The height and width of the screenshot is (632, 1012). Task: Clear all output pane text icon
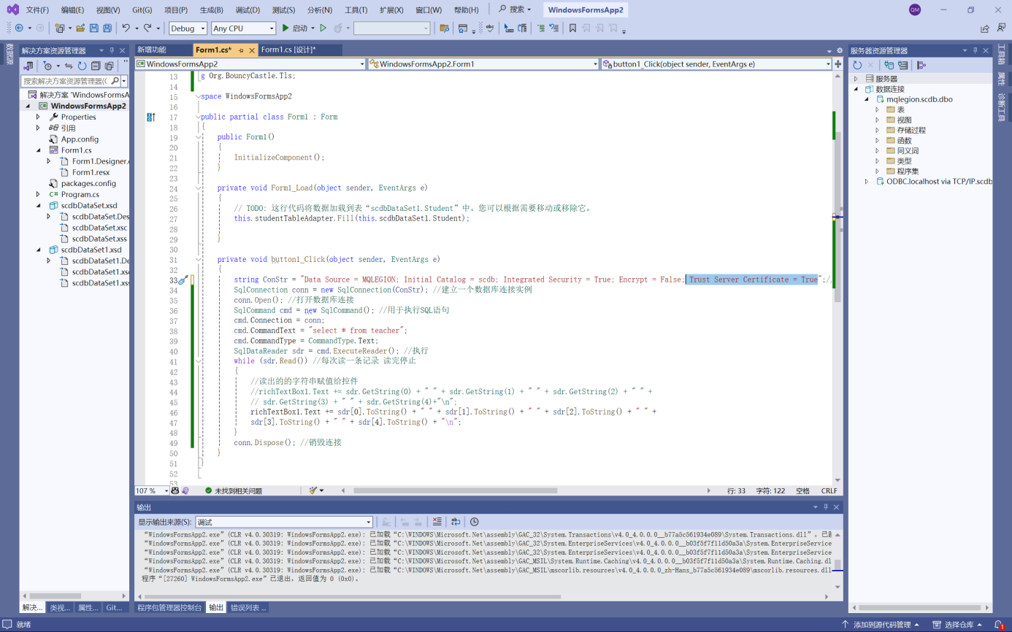click(x=437, y=522)
